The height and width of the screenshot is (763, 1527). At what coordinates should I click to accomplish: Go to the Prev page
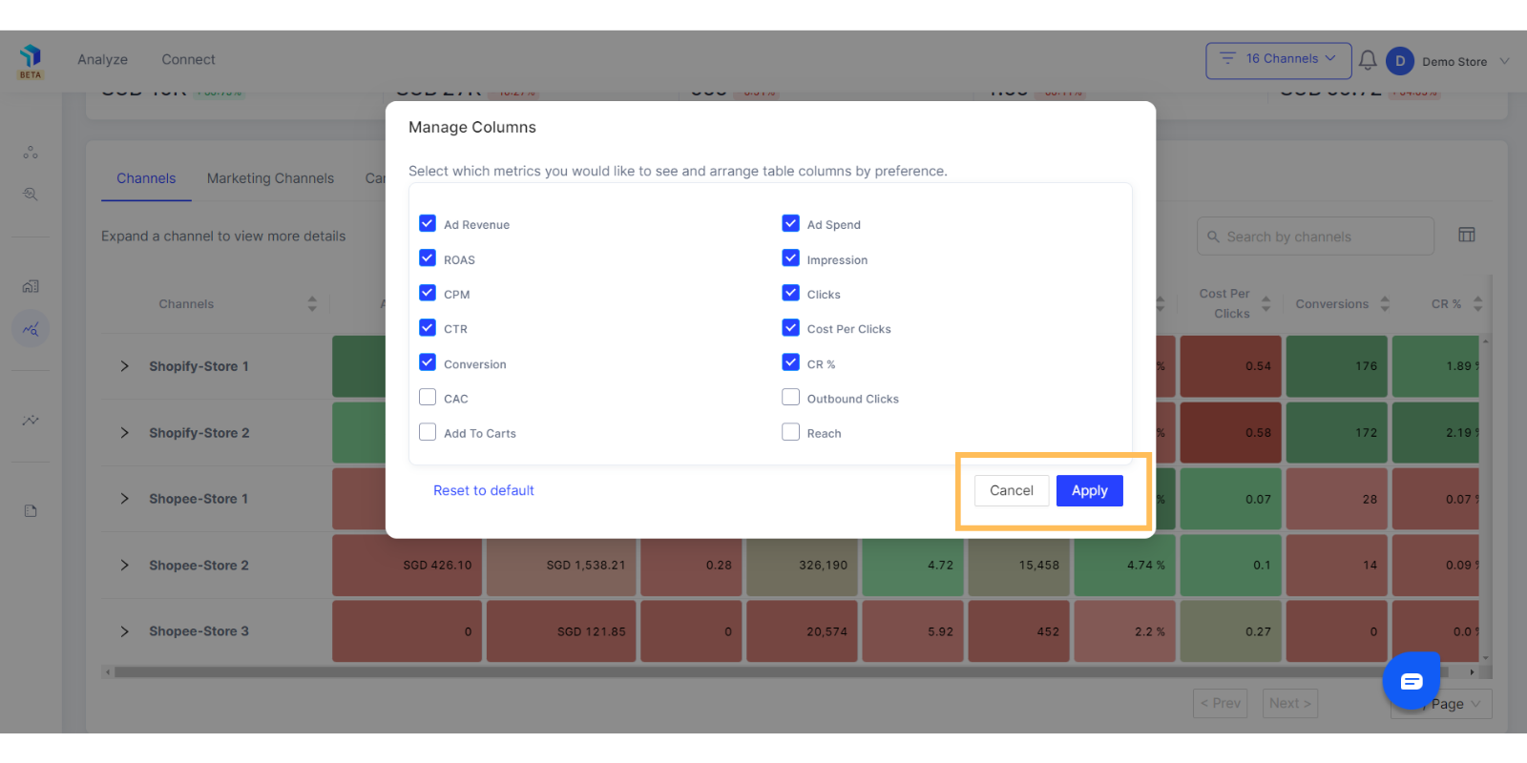pos(1221,704)
